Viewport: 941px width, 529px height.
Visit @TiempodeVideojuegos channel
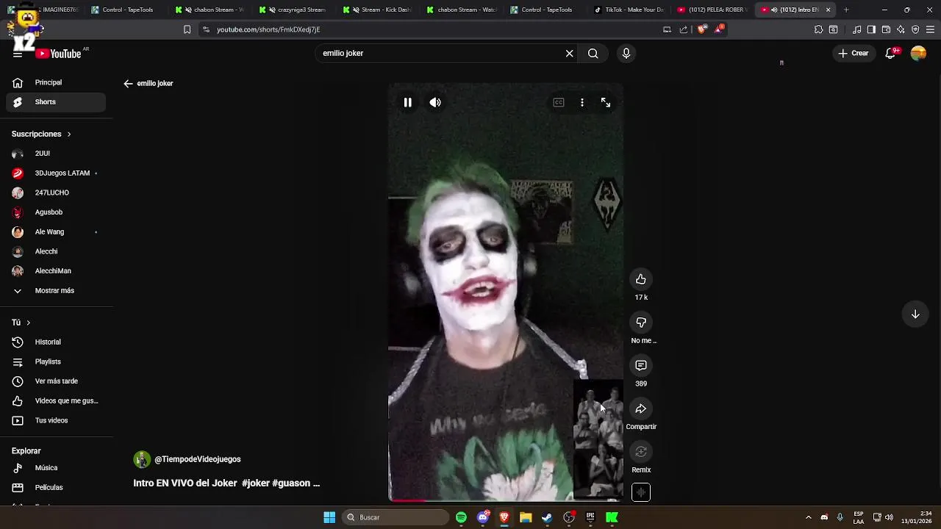click(x=197, y=460)
